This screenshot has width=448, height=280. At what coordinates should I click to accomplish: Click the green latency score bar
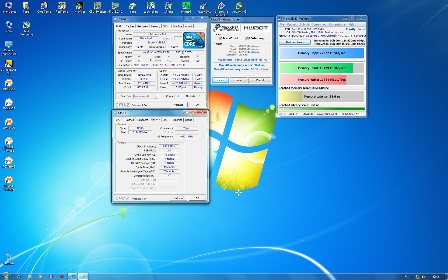(x=322, y=109)
